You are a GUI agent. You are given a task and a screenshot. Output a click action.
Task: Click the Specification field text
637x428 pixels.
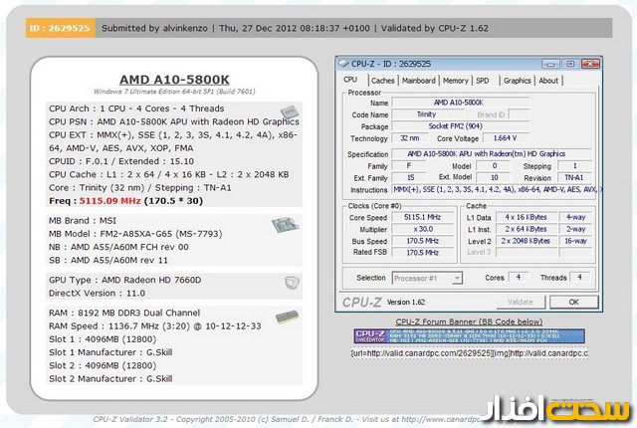tap(487, 154)
